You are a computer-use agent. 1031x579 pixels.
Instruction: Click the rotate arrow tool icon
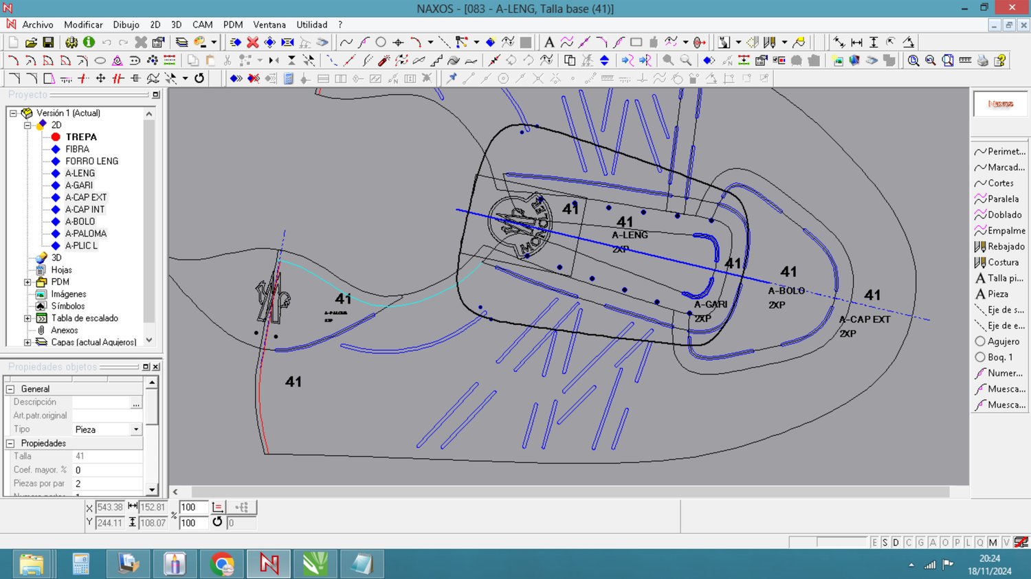[199, 78]
